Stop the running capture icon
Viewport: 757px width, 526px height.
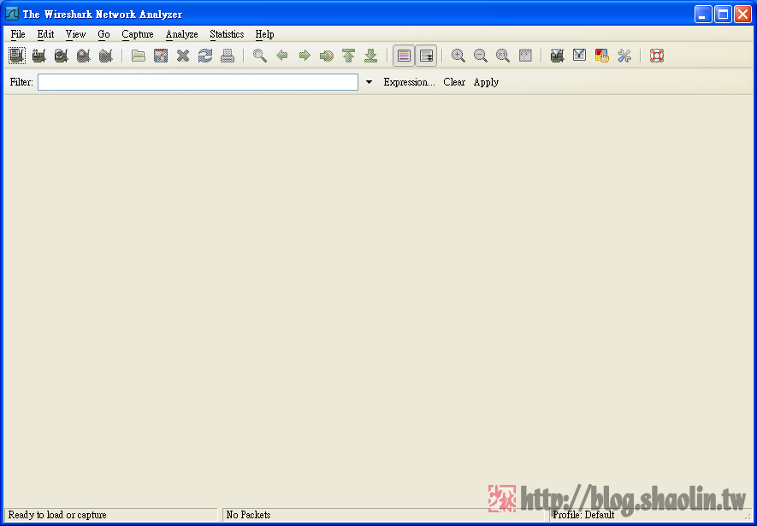(x=84, y=56)
